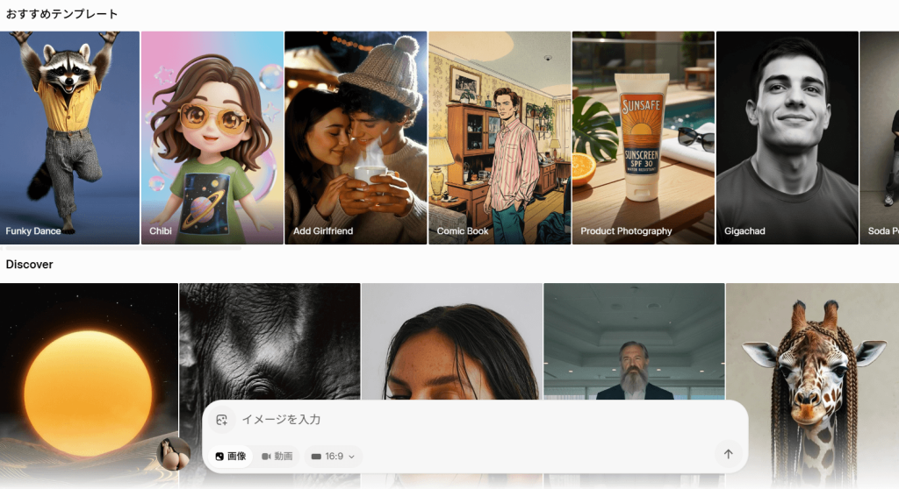Image resolution: width=899 pixels, height=489 pixels.
Task: Open the Add Girlfriend template
Action: pyautogui.click(x=356, y=138)
